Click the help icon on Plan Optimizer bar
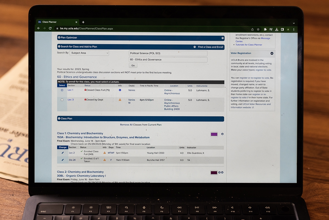Viewport: 329px width, 220px height. [x=223, y=38]
